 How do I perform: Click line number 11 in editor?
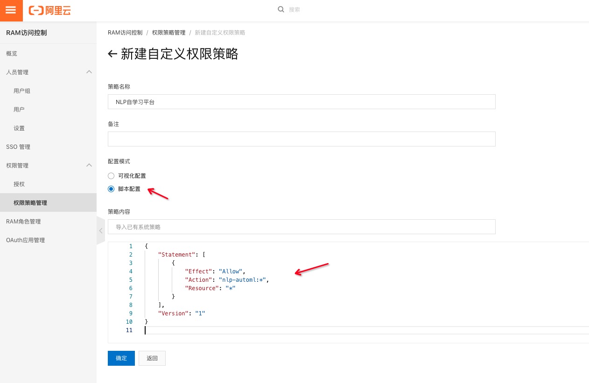coord(129,330)
